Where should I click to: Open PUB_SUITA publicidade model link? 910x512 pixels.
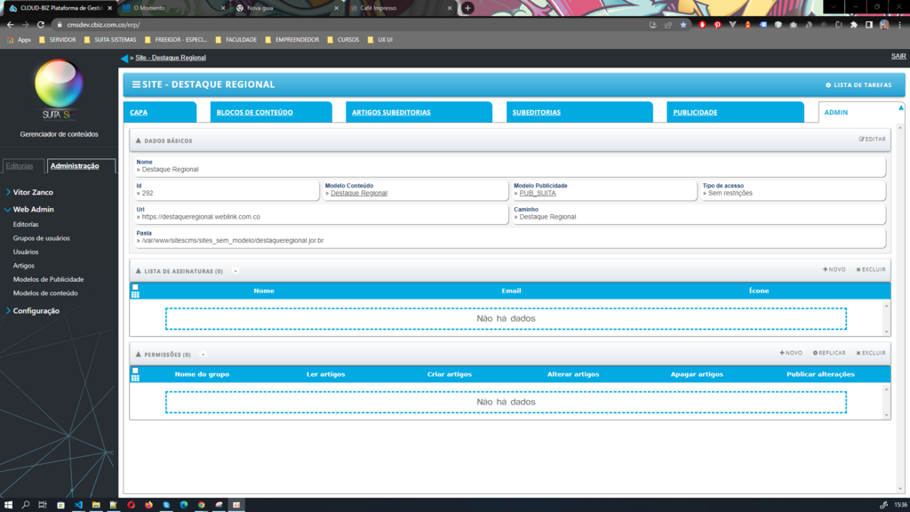pyautogui.click(x=538, y=193)
